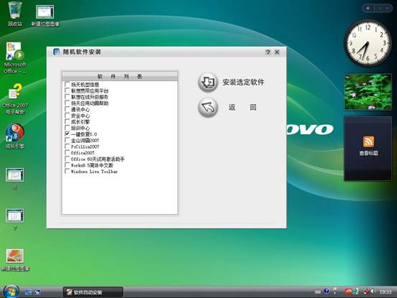Screen dimensions: 397x298
Task: Check the 成长引擎 checkbox in software list
Action: point(67,121)
